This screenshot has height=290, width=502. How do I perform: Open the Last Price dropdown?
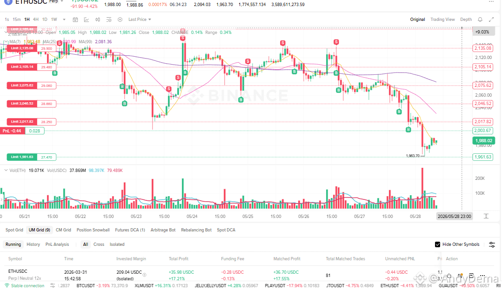(x=140, y=20)
